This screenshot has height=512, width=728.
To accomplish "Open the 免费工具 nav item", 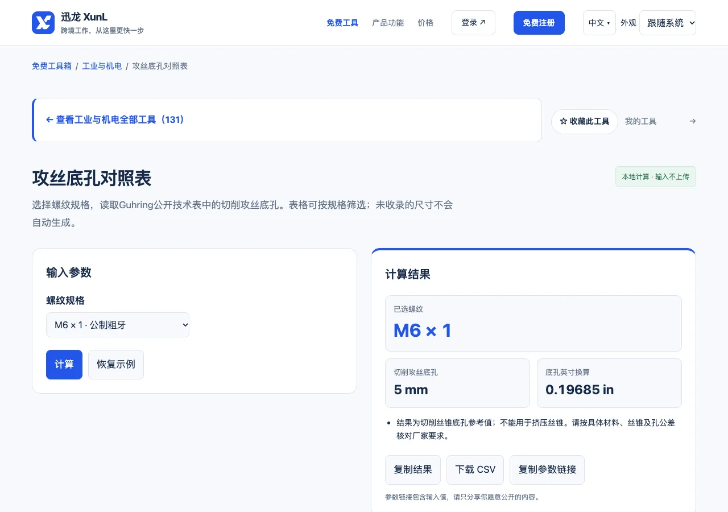I will click(x=342, y=23).
